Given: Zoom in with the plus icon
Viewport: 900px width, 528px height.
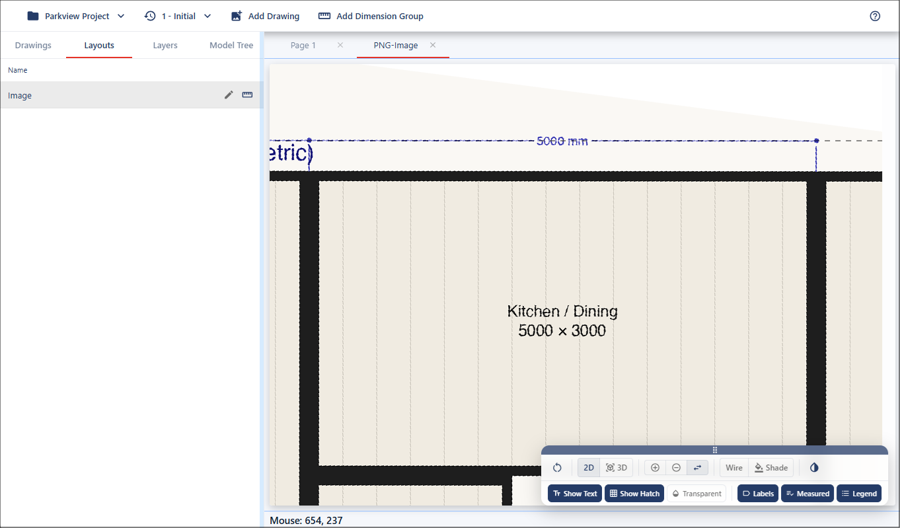Looking at the screenshot, I should [x=655, y=468].
